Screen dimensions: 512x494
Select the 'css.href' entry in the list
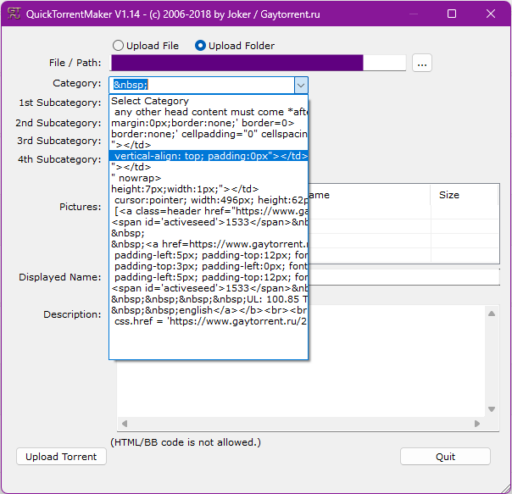click(209, 321)
